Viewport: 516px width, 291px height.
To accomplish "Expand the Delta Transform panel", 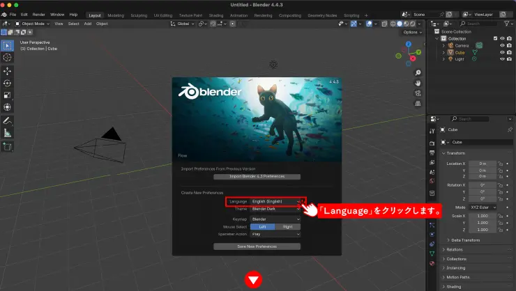I will click(465, 240).
